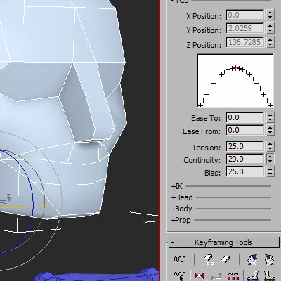Viewport: 281px width, 281px height.
Task: Expand the IK rollout
Action: coord(177,186)
